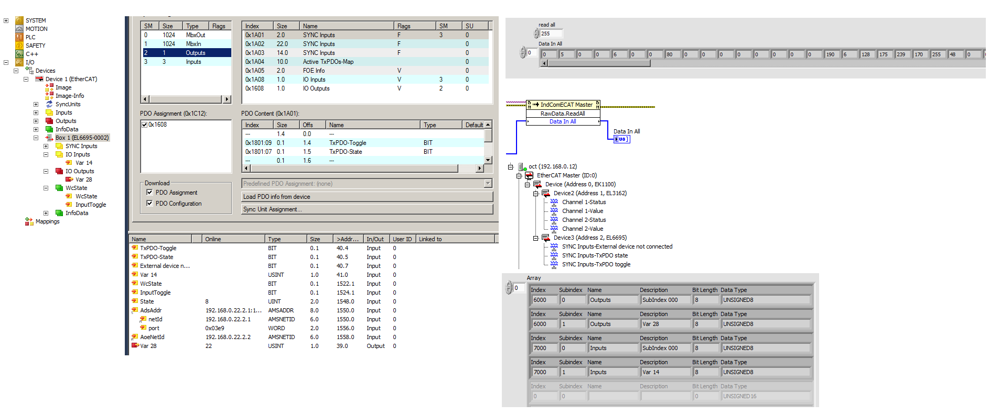The width and height of the screenshot is (989, 416).
Task: Click the Load PDO info from device button
Action: (367, 197)
